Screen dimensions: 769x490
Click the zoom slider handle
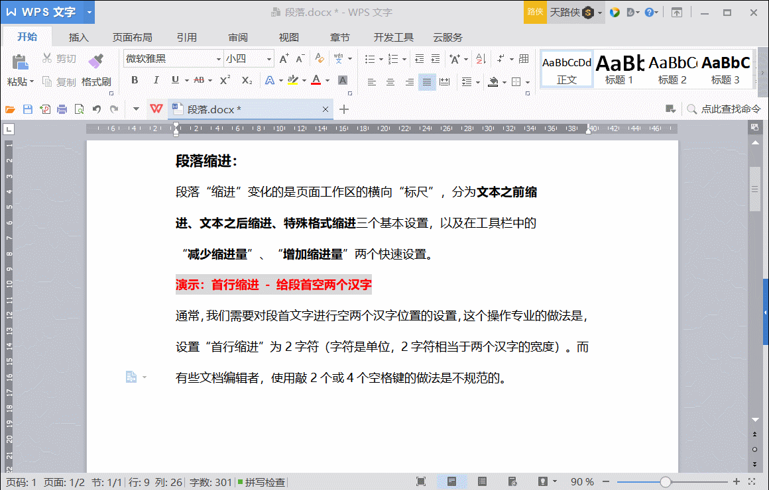click(665, 482)
